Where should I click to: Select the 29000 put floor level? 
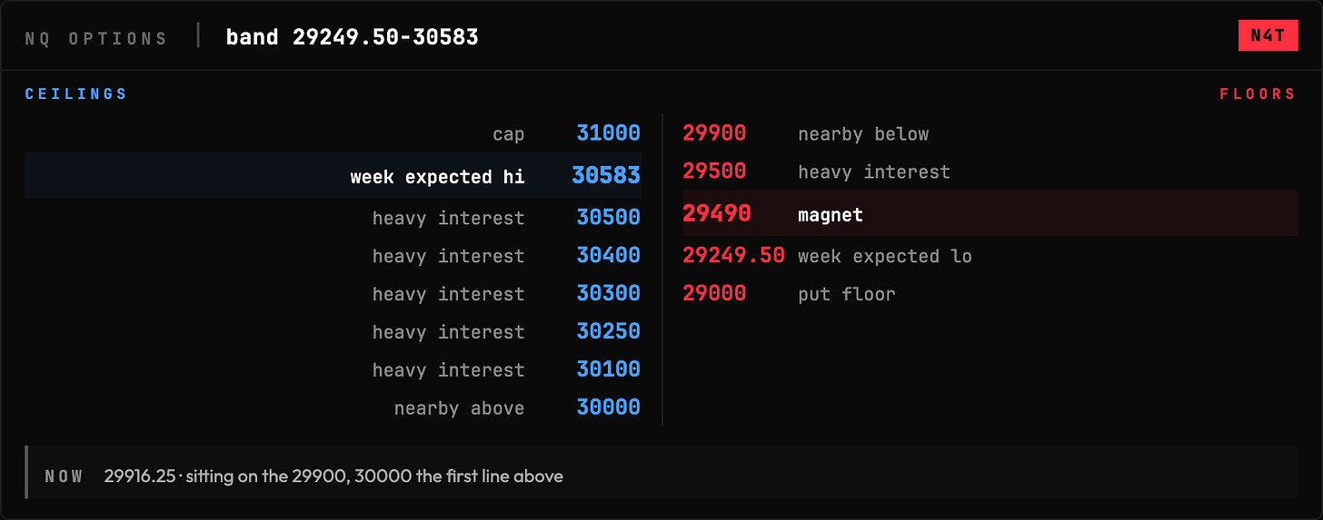(990, 294)
